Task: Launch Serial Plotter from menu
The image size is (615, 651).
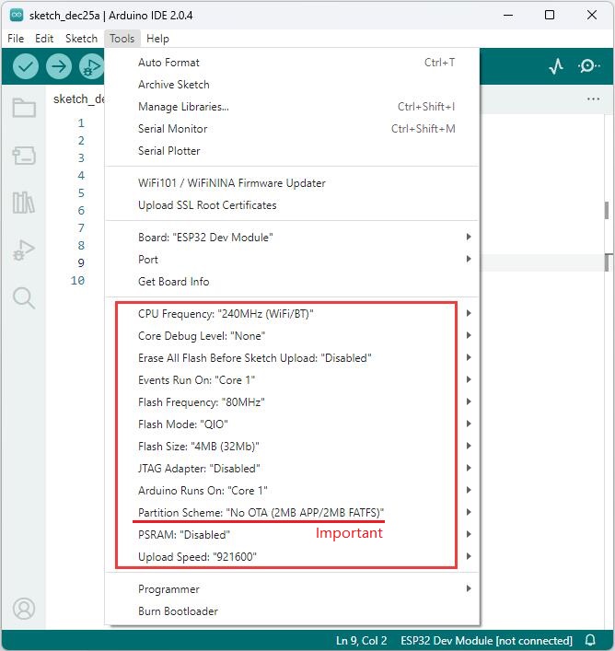Action: click(x=292, y=151)
